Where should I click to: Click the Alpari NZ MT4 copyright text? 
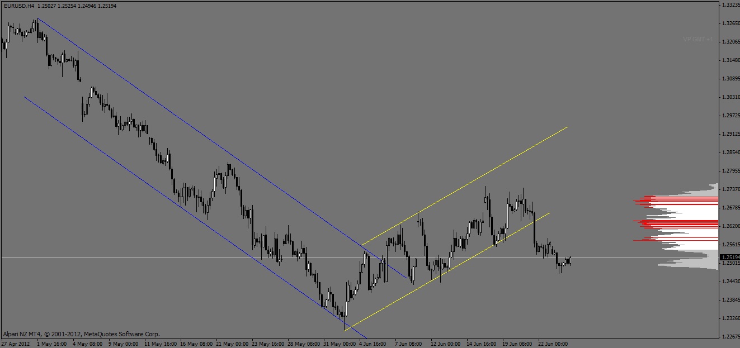[81, 333]
